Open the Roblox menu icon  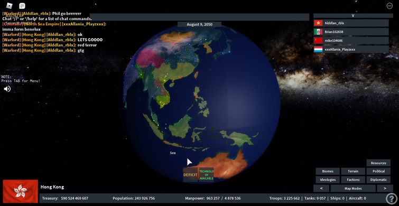[x=10, y=6]
